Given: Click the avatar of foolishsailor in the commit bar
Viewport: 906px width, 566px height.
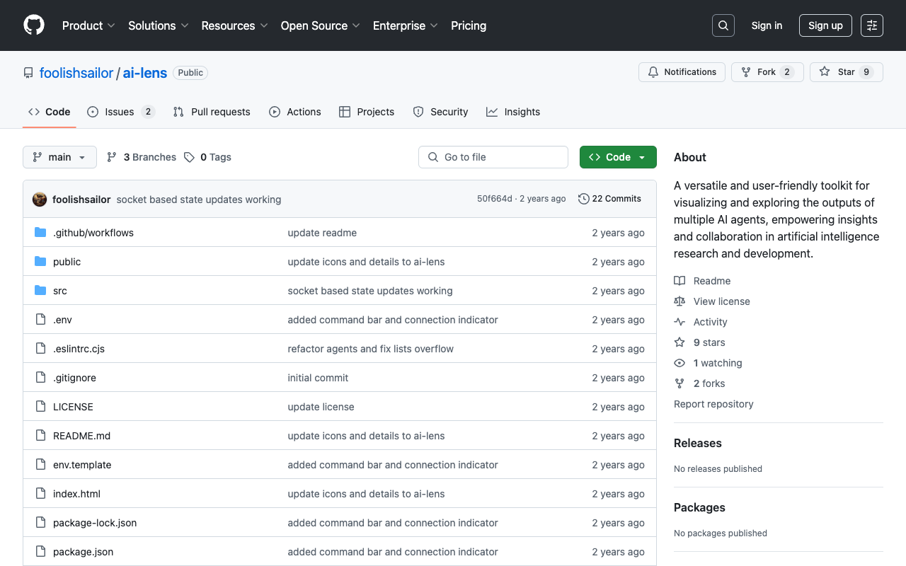Looking at the screenshot, I should click(40, 200).
